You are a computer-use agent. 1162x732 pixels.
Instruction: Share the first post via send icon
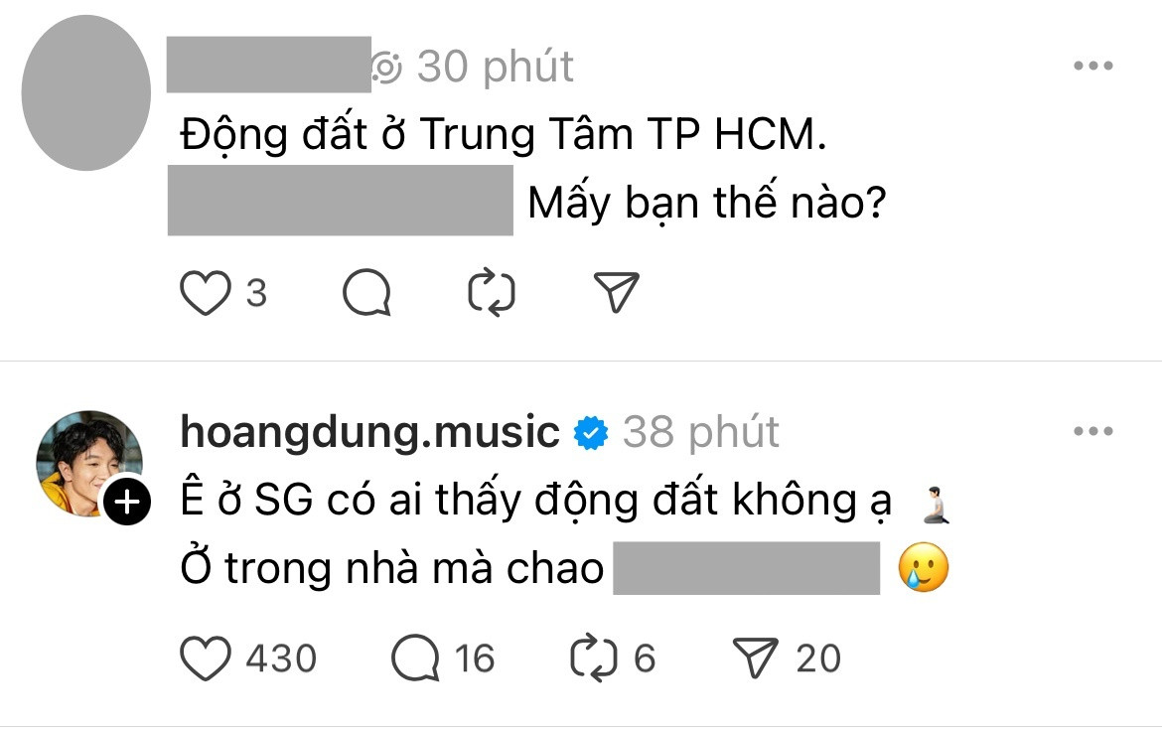point(616,292)
